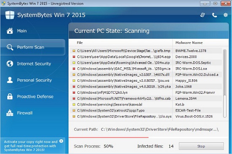Click the Firewall brick wall icon

click(x=10, y=113)
